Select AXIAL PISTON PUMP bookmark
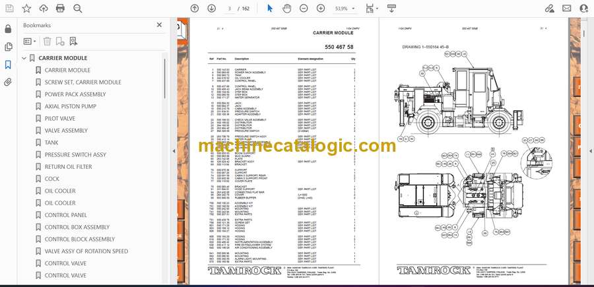Viewport: 594px width, 287px height. point(71,106)
